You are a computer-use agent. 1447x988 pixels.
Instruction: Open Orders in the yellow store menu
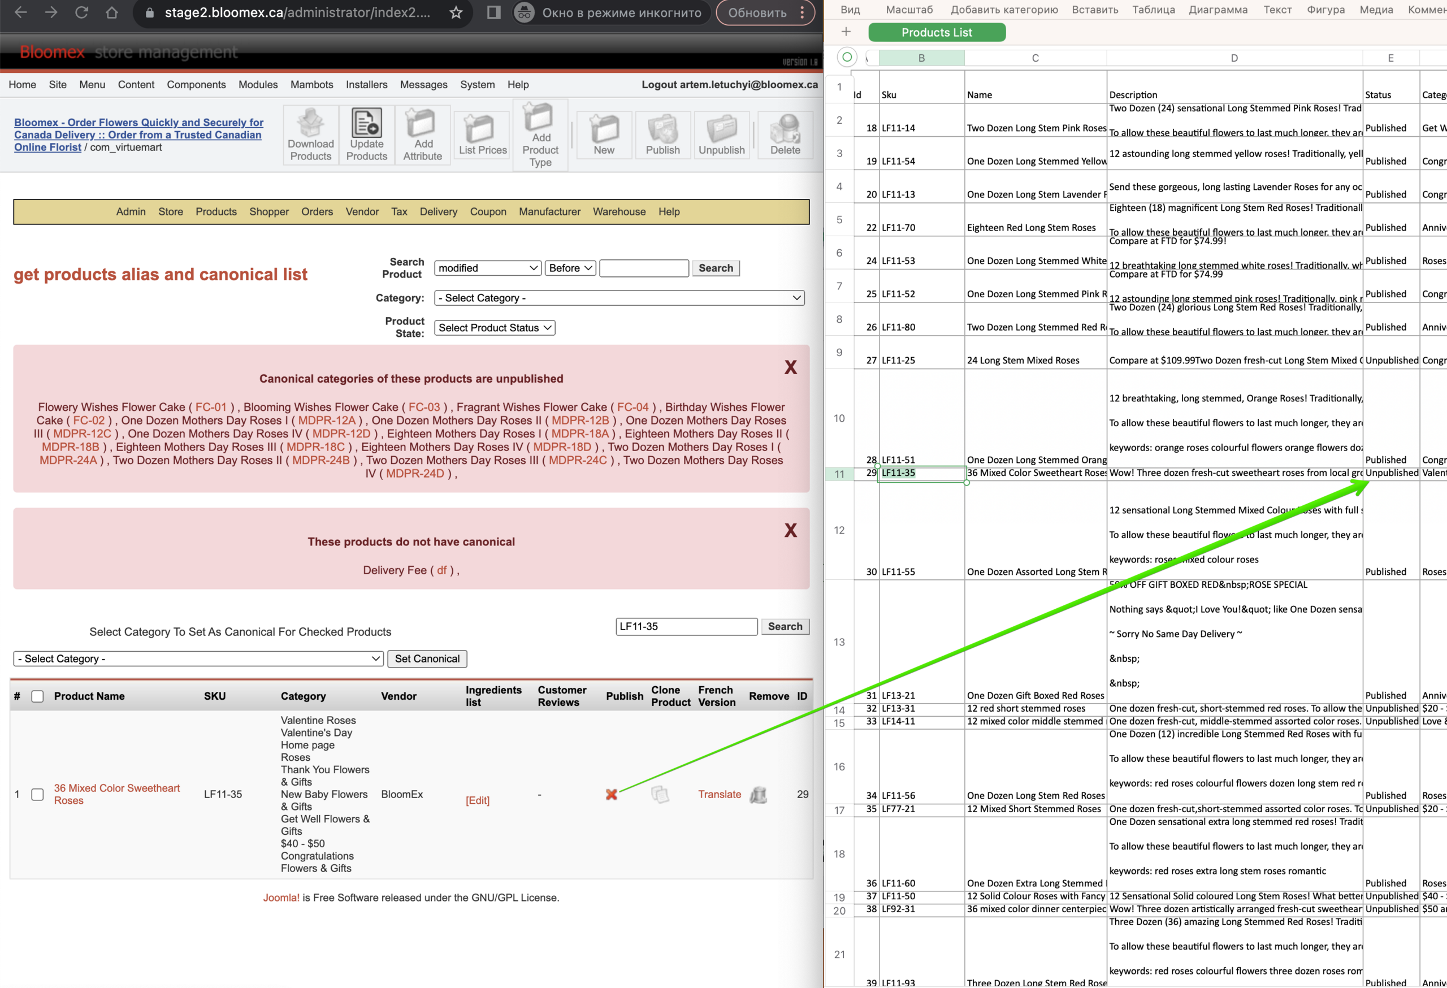click(317, 211)
